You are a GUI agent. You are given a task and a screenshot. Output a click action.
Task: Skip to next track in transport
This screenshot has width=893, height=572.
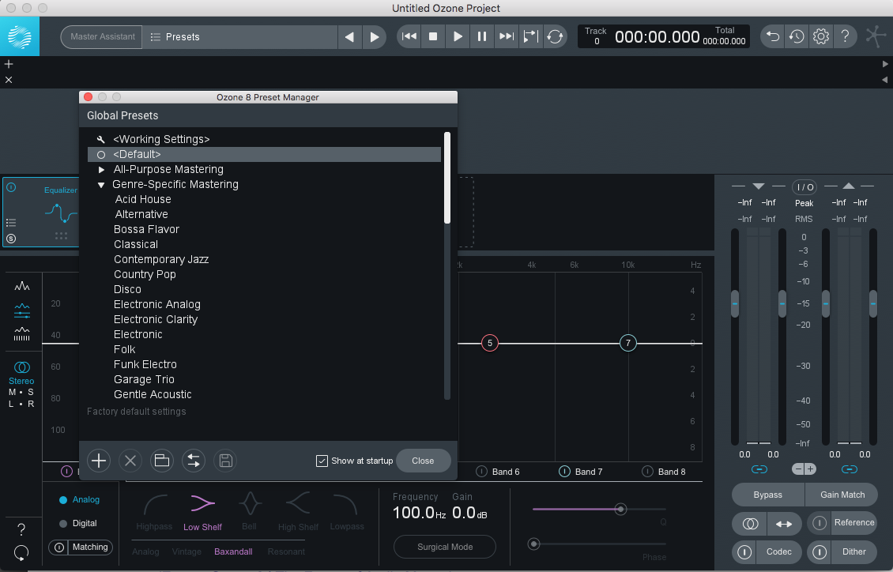click(x=507, y=36)
